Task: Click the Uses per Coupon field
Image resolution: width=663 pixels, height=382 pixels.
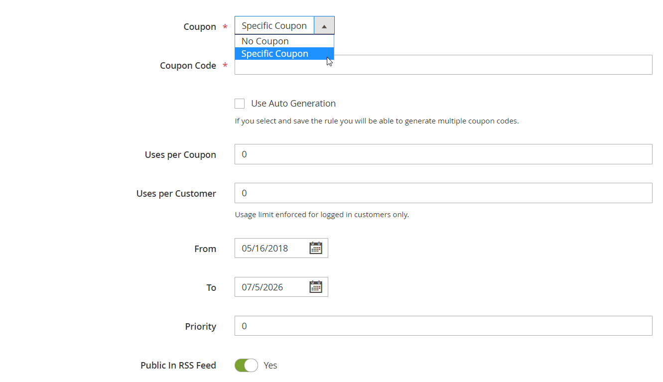Action: pos(443,154)
